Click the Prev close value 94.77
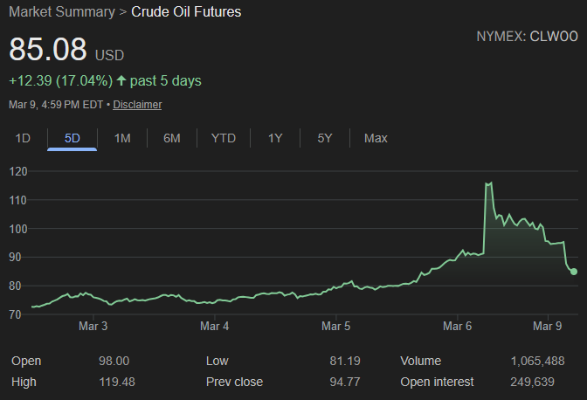Viewport: 587px width, 400px height. click(x=345, y=382)
